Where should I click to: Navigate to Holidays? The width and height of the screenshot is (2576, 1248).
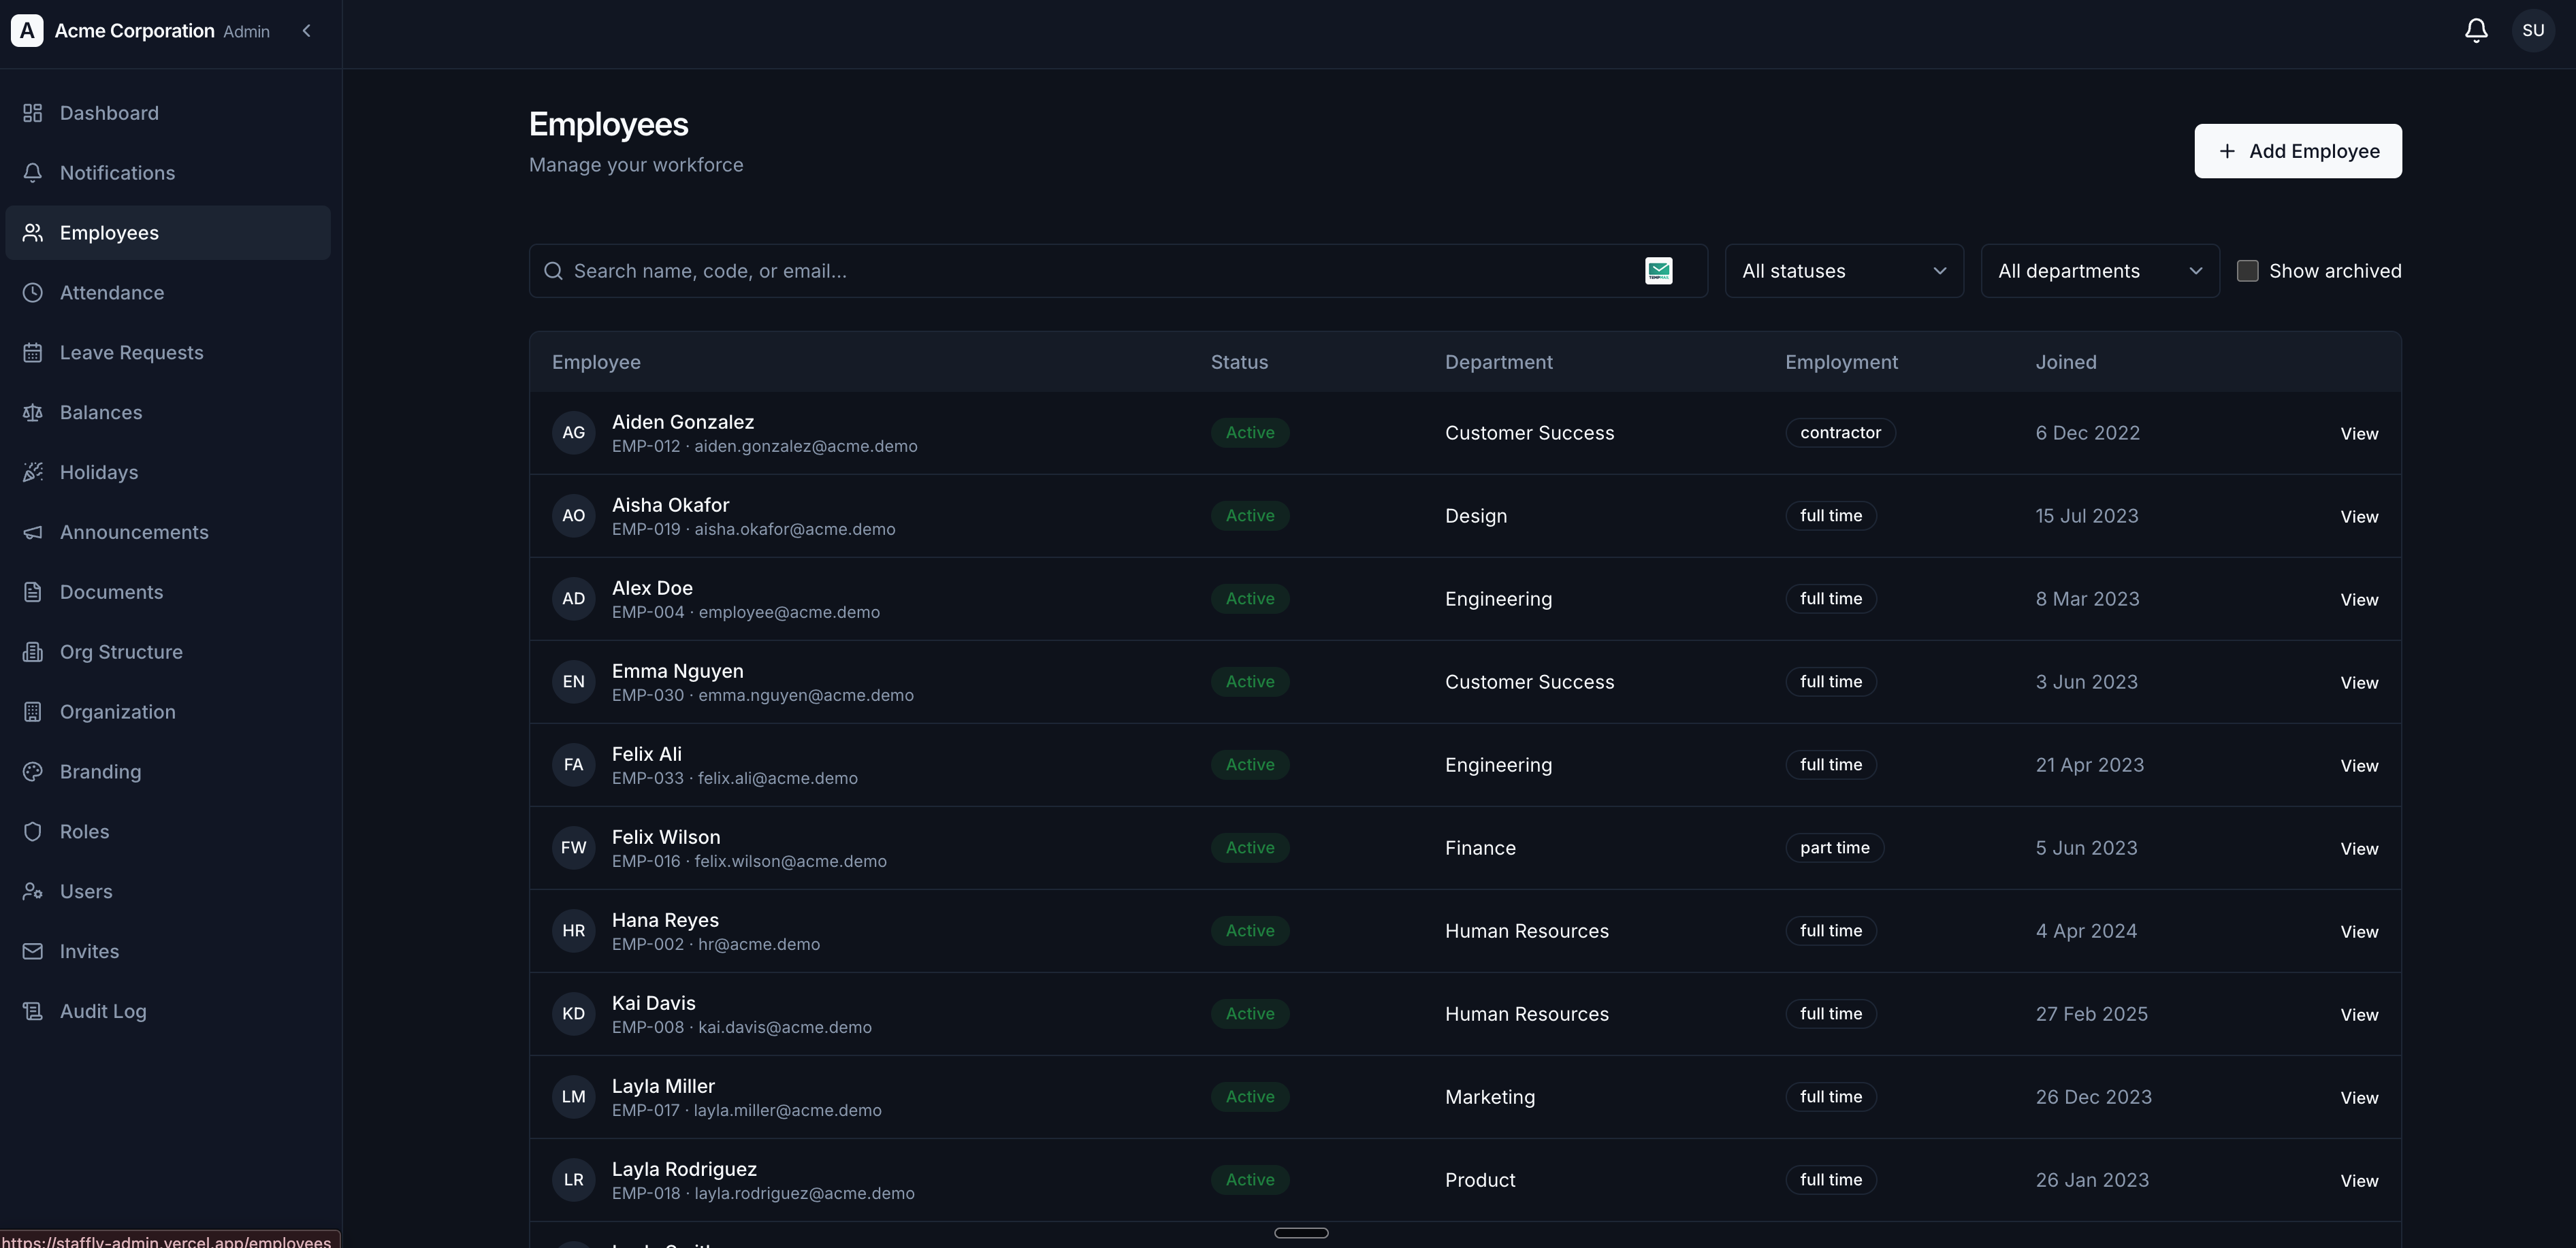click(x=168, y=473)
